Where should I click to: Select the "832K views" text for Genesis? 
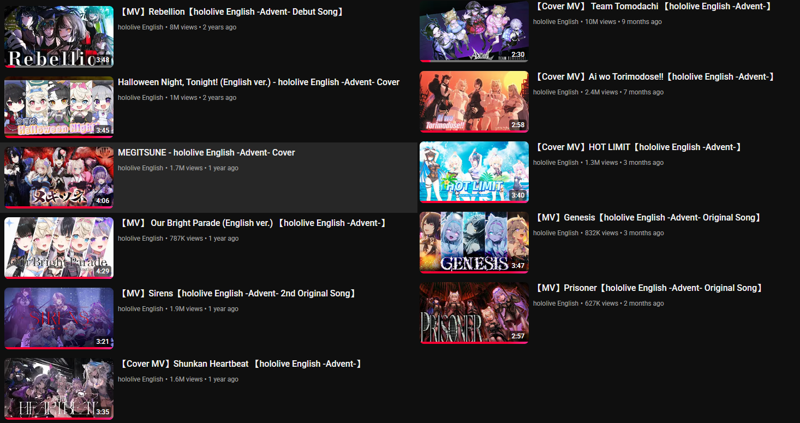601,233
